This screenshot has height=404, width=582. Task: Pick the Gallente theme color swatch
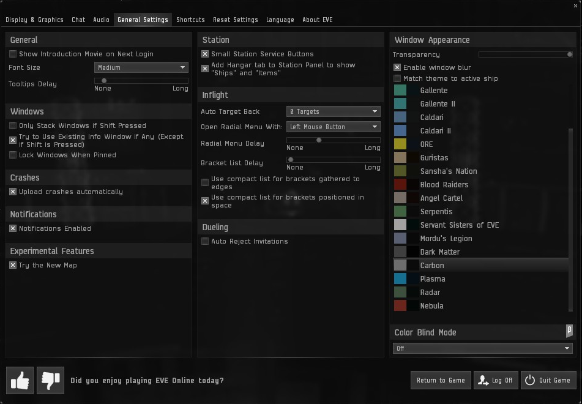pos(400,90)
